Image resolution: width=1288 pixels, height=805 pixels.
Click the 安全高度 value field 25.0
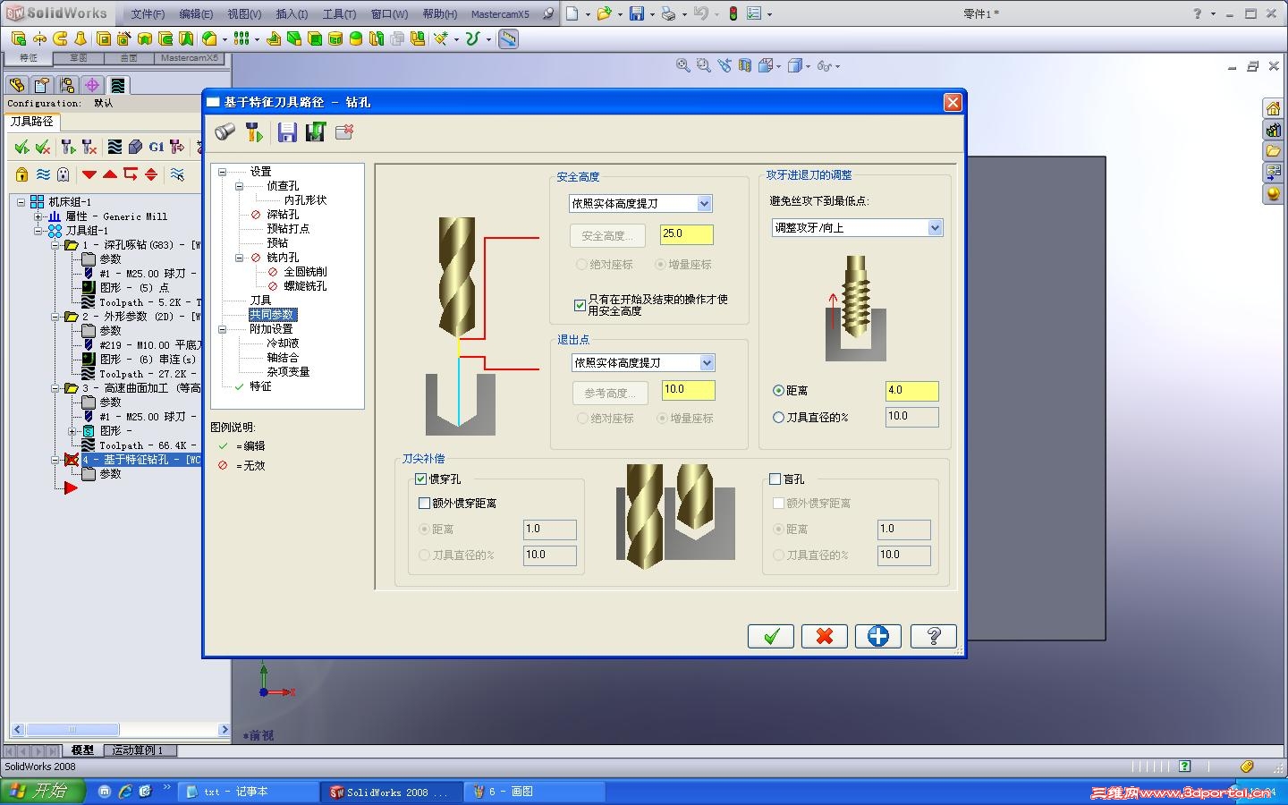click(x=687, y=234)
